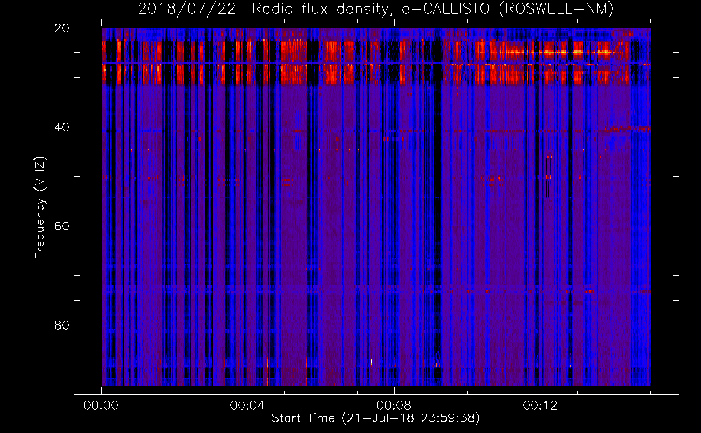The width and height of the screenshot is (701, 433).
Task: Click the 00:12 time tick label
Action: pos(540,406)
